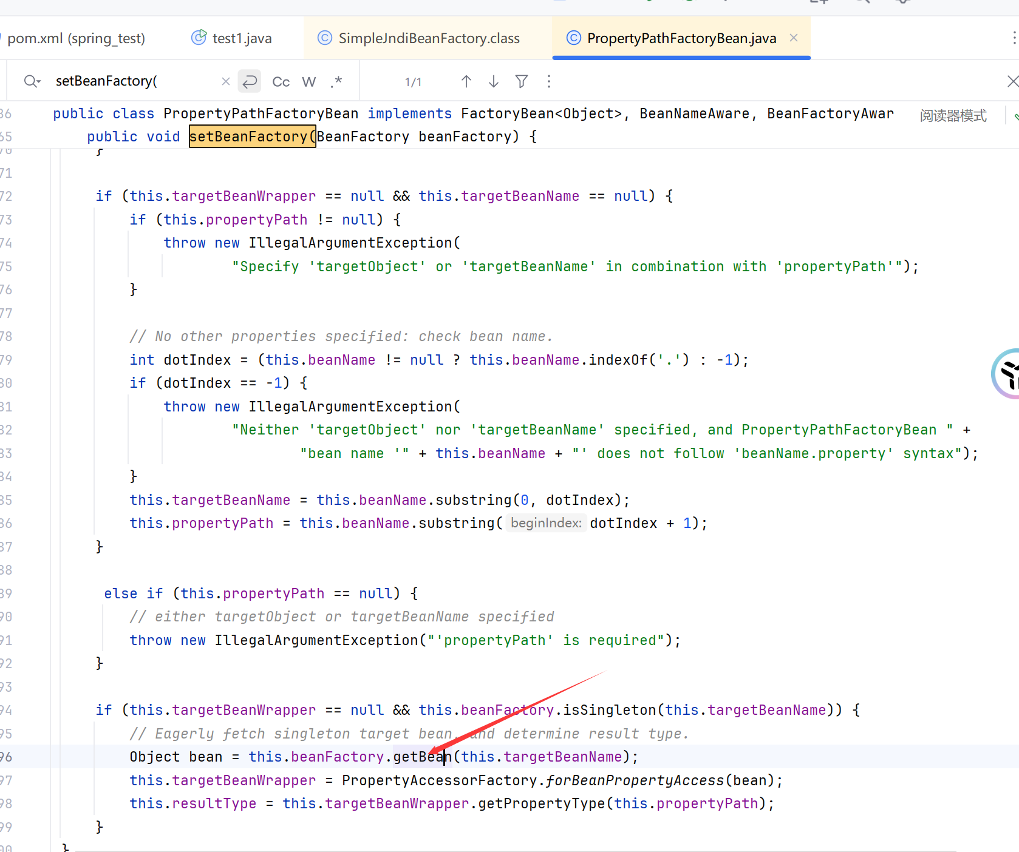This screenshot has height=852, width=1019.
Task: Close the PropertyPathFactoryBean.java tab
Action: (794, 38)
